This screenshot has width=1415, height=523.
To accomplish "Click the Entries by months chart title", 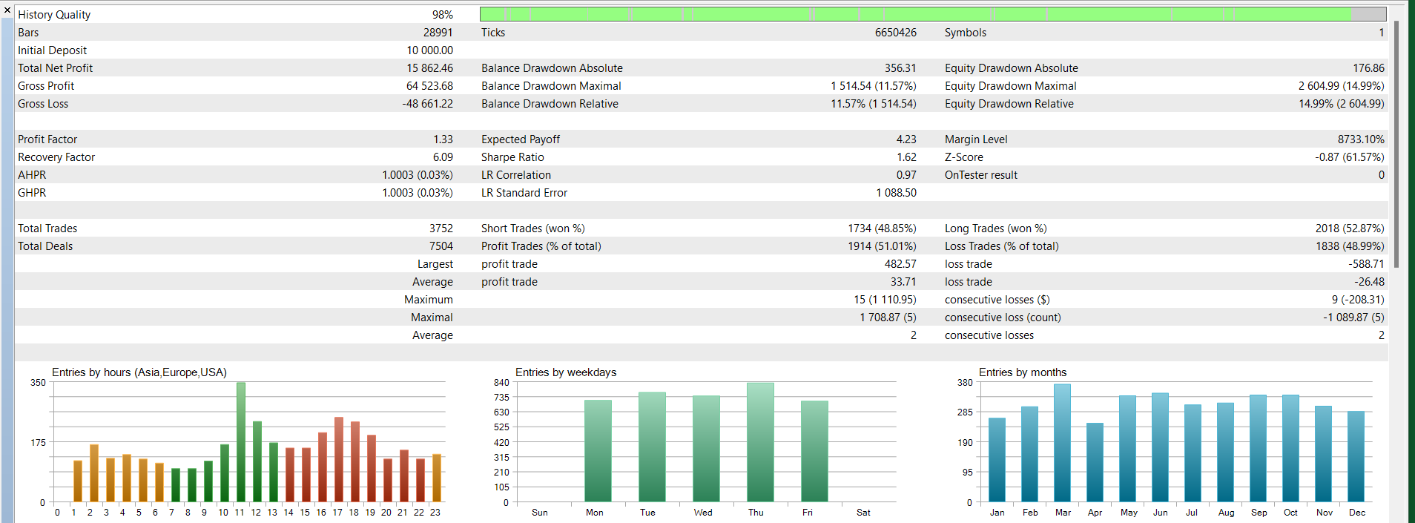I will [x=1023, y=372].
